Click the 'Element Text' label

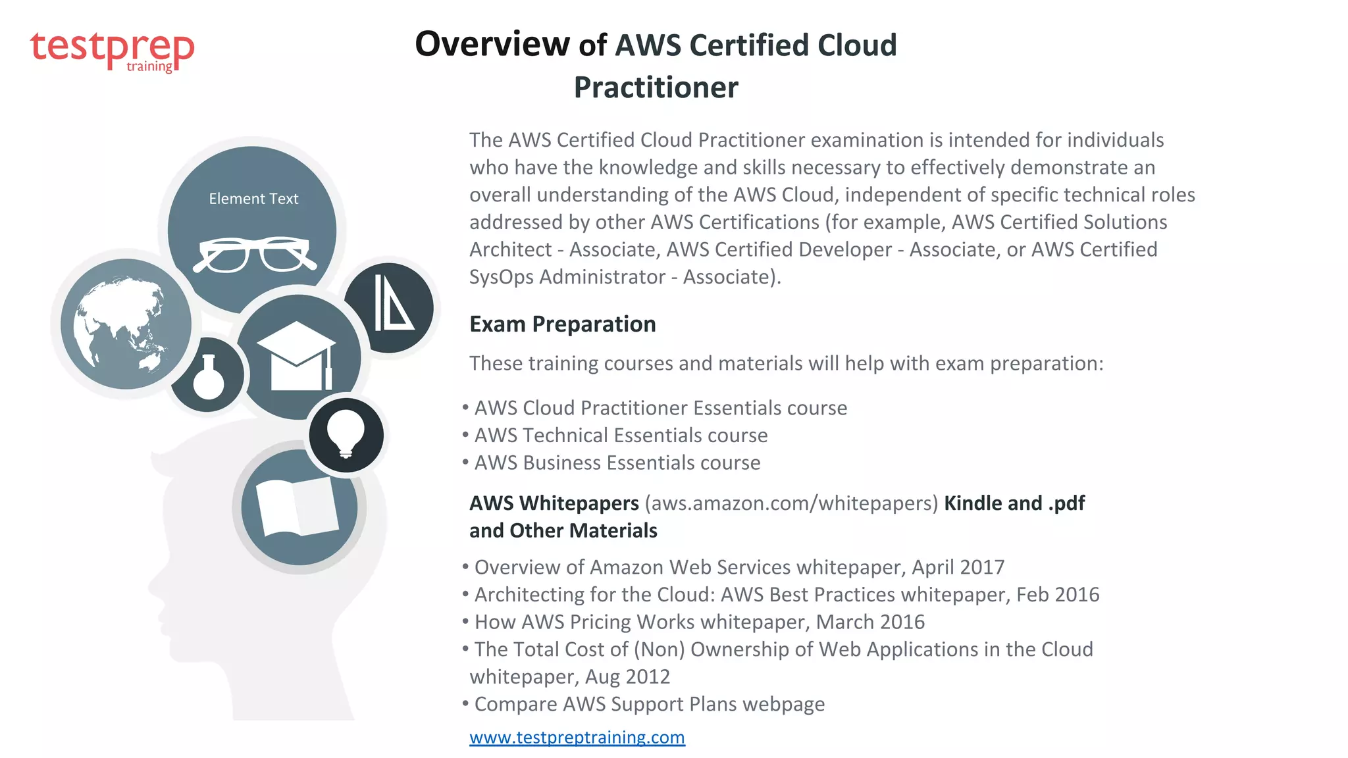(x=253, y=199)
